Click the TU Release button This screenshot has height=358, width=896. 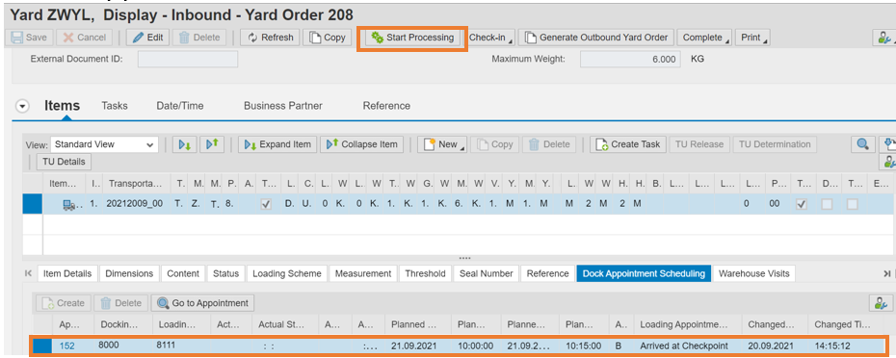(x=699, y=144)
